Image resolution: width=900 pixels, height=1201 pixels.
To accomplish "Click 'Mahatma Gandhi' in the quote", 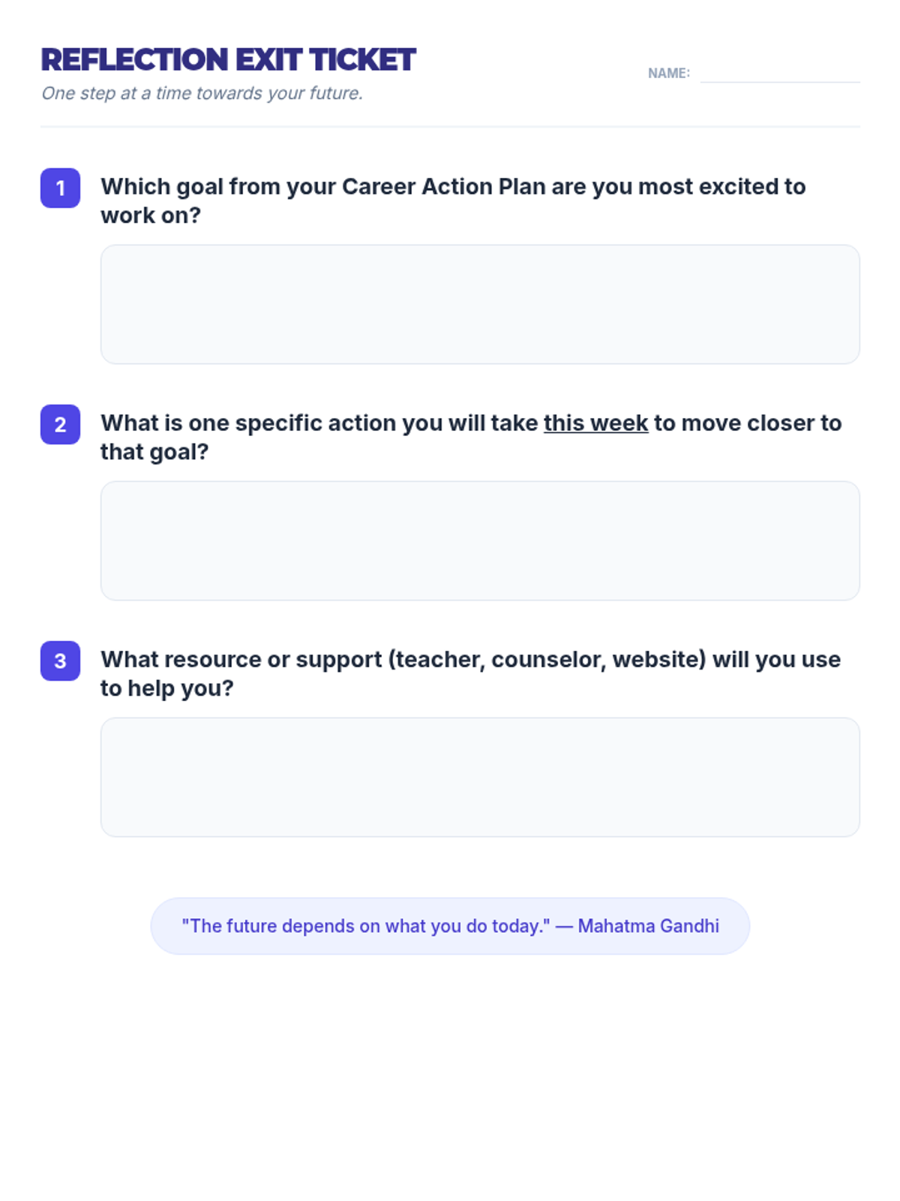I will [648, 926].
